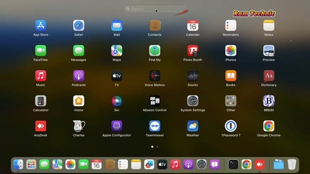The width and height of the screenshot is (310, 174).
Task: Open the Stocks app
Action: [193, 76]
